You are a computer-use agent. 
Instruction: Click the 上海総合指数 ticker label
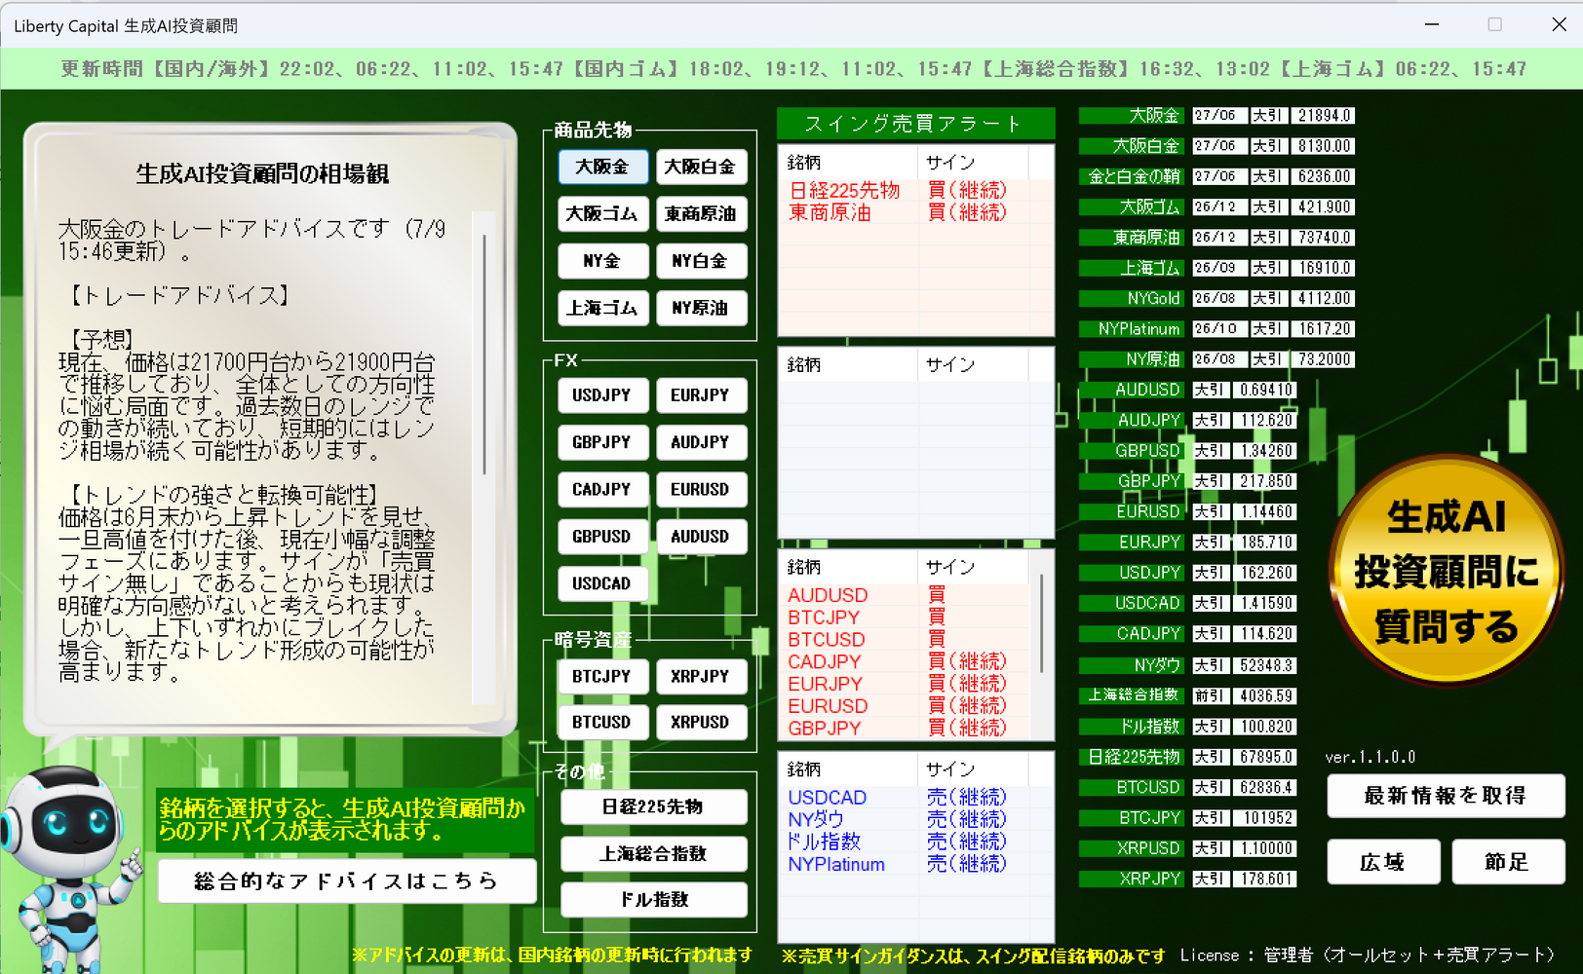(x=1132, y=695)
